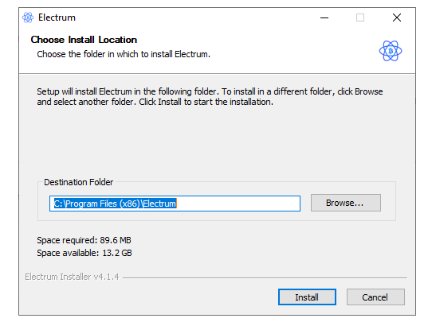
Task: Click Browse... to pick another folder
Action: 346,203
